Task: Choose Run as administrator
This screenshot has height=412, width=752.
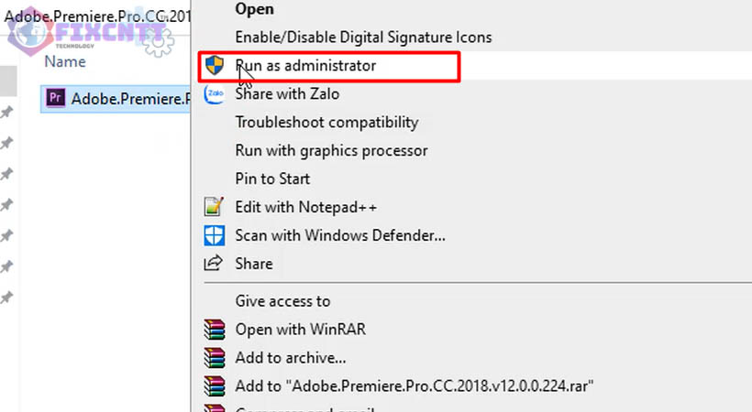Action: [305, 66]
